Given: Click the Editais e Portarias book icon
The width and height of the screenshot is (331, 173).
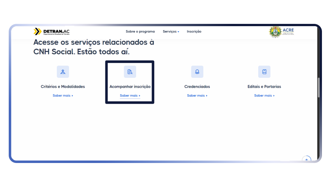Looking at the screenshot, I should [x=264, y=72].
